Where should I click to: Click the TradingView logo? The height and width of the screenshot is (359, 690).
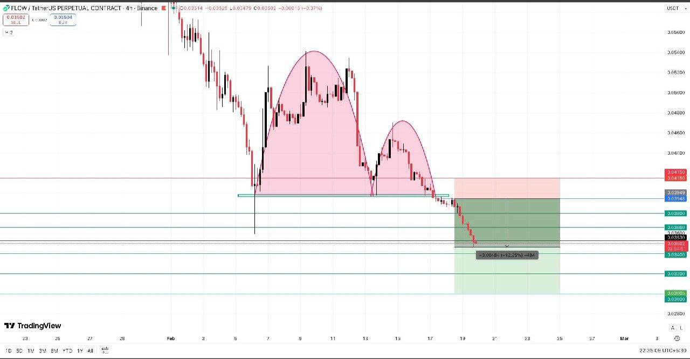[33, 326]
